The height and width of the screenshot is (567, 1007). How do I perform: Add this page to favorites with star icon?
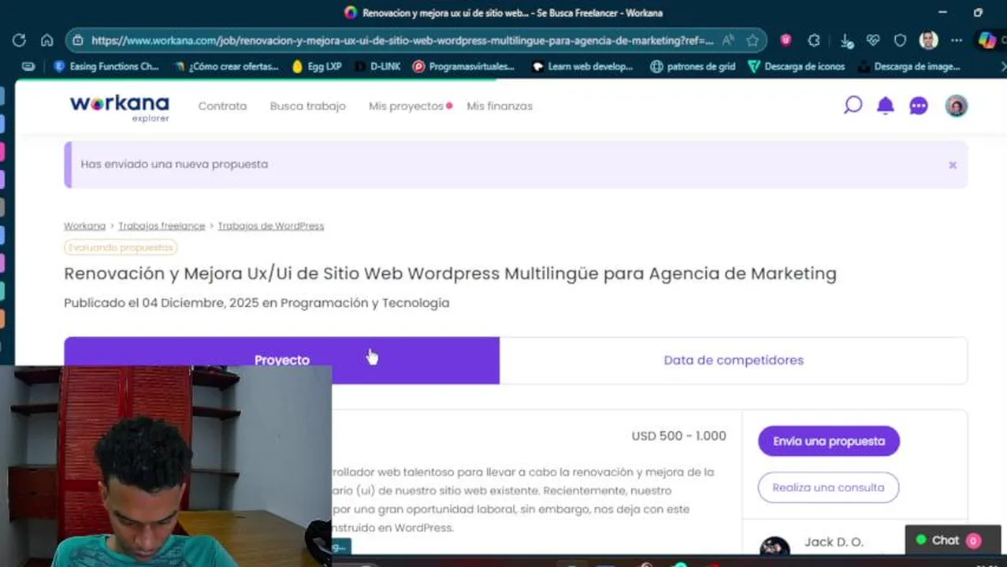[752, 40]
